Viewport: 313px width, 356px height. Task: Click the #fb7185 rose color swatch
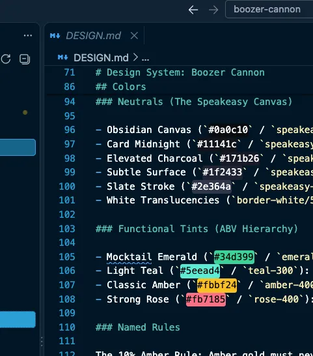click(x=206, y=299)
